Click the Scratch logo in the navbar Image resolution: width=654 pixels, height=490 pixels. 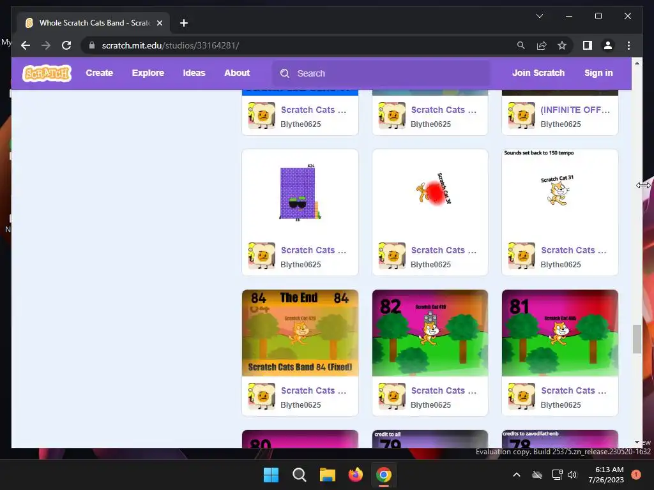47,73
